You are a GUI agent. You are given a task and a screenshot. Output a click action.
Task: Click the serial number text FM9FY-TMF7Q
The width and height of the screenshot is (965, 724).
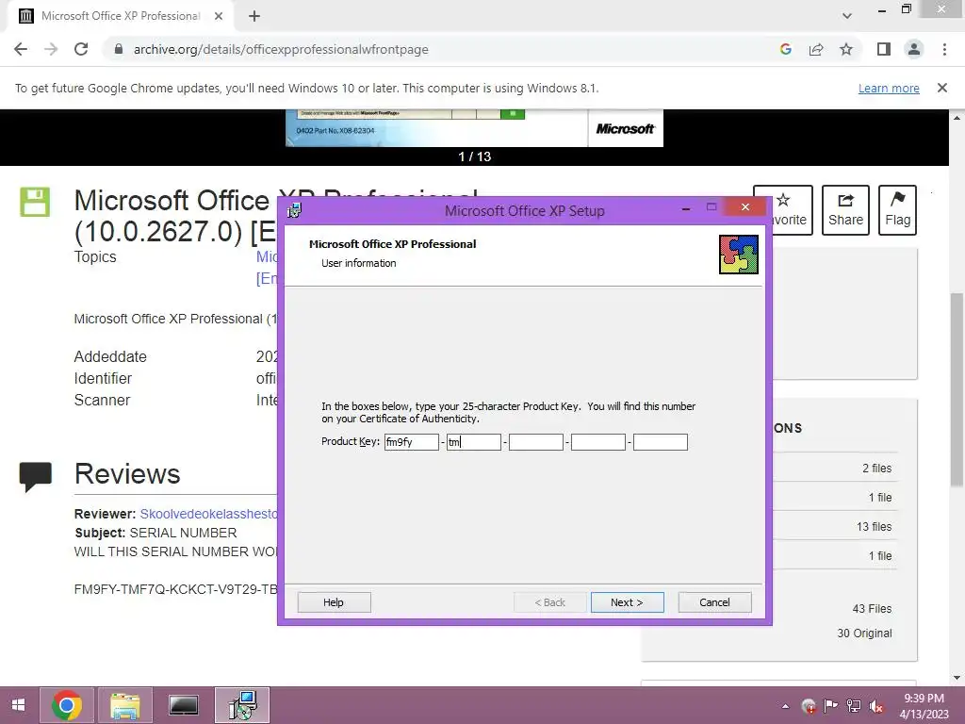point(175,589)
